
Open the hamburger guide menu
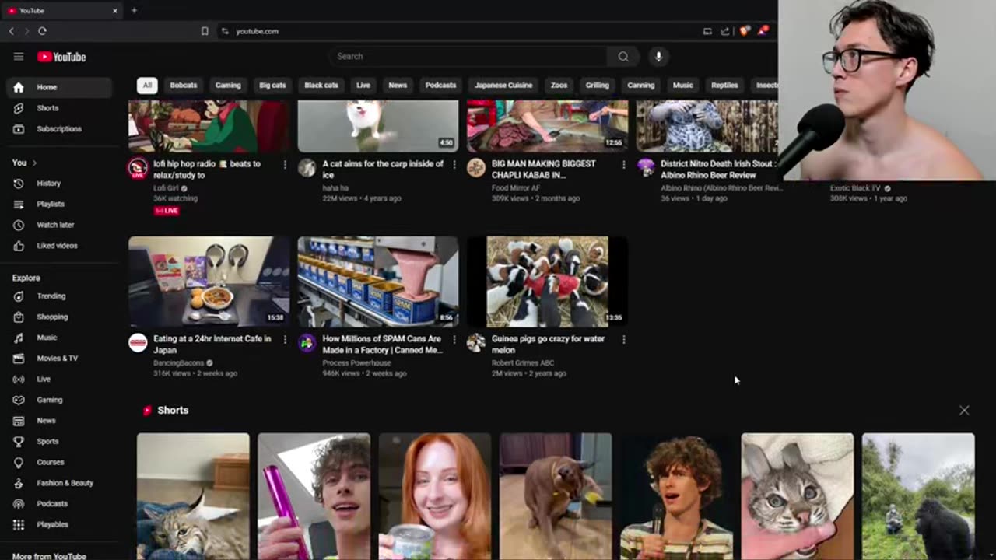pyautogui.click(x=19, y=57)
